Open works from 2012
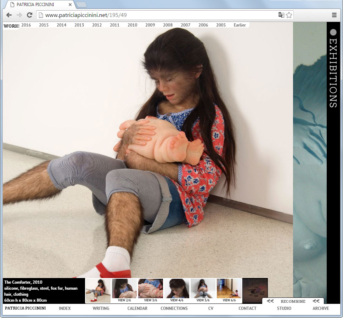 pyautogui.click(x=97, y=25)
